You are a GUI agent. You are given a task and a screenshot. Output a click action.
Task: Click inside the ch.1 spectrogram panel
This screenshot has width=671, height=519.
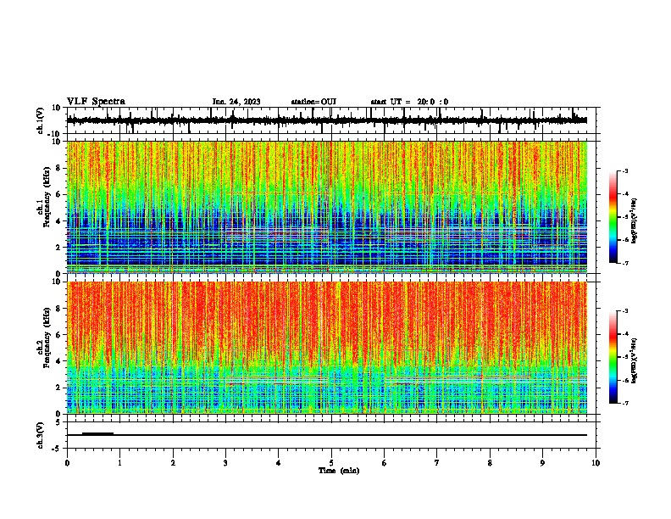pyautogui.click(x=327, y=207)
